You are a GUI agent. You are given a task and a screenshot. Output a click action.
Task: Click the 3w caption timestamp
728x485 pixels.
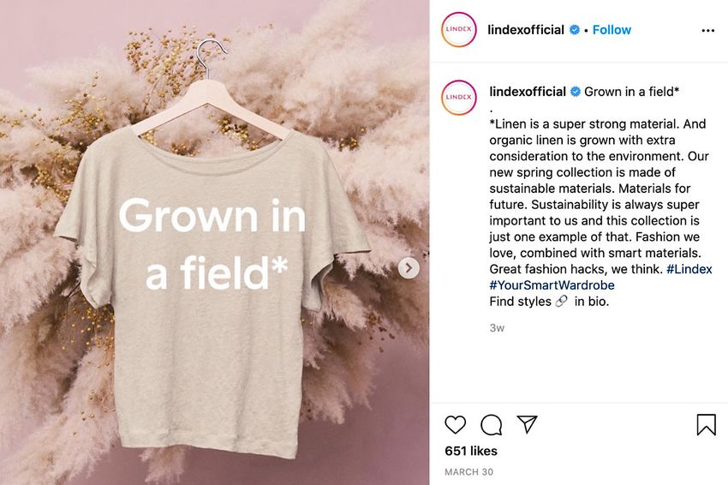pos(497,328)
